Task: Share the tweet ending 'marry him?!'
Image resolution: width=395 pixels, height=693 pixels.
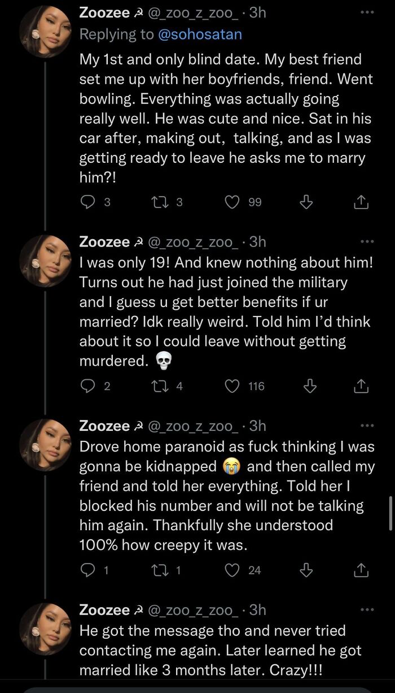Action: 362,202
